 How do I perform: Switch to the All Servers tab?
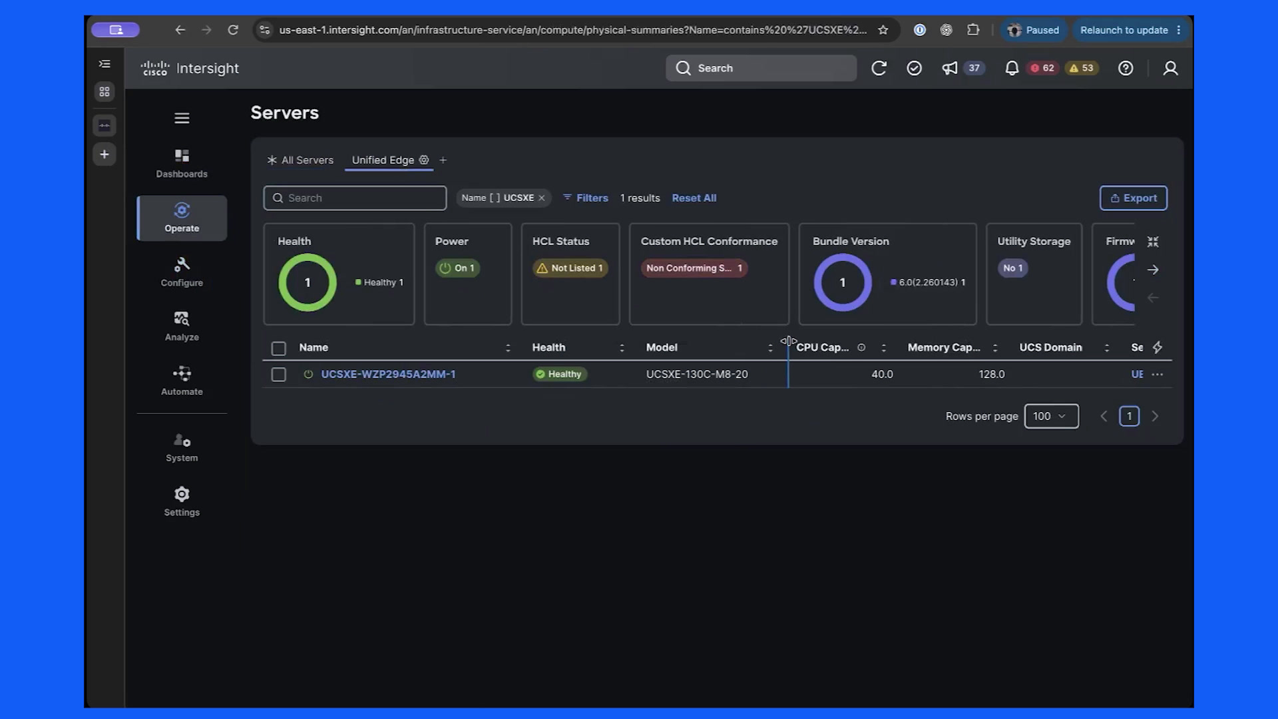(300, 160)
